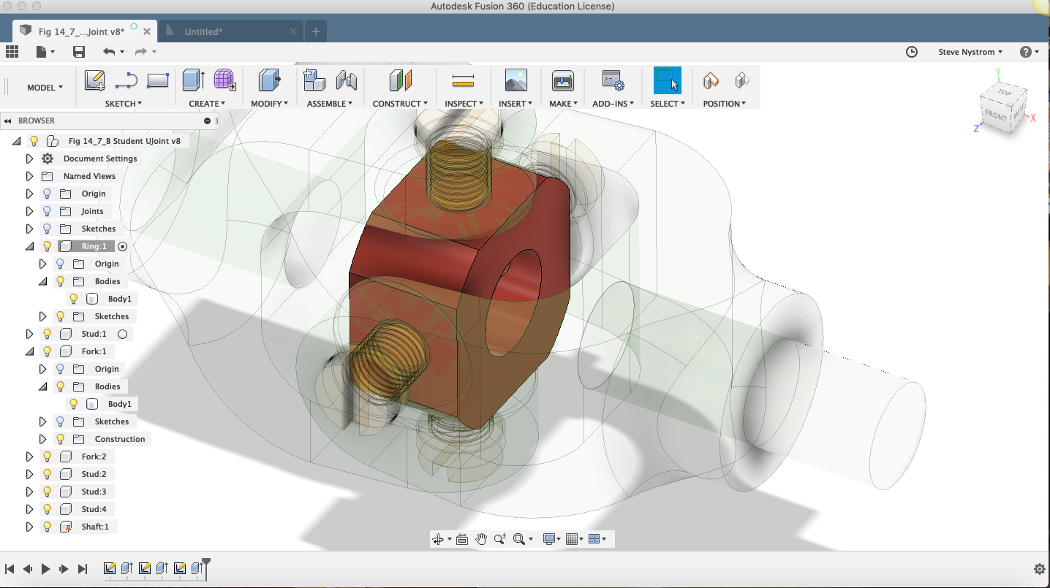1050x588 pixels.
Task: Open the MODEL workspace dropdown
Action: 44,87
